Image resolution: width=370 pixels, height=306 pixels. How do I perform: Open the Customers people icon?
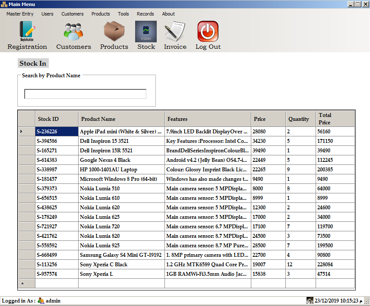73,32
